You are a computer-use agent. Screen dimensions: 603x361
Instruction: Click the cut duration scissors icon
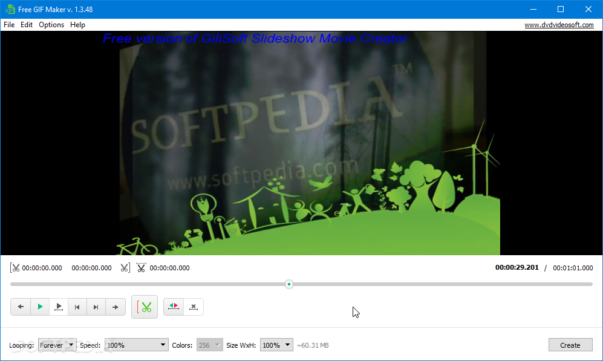coord(141,268)
